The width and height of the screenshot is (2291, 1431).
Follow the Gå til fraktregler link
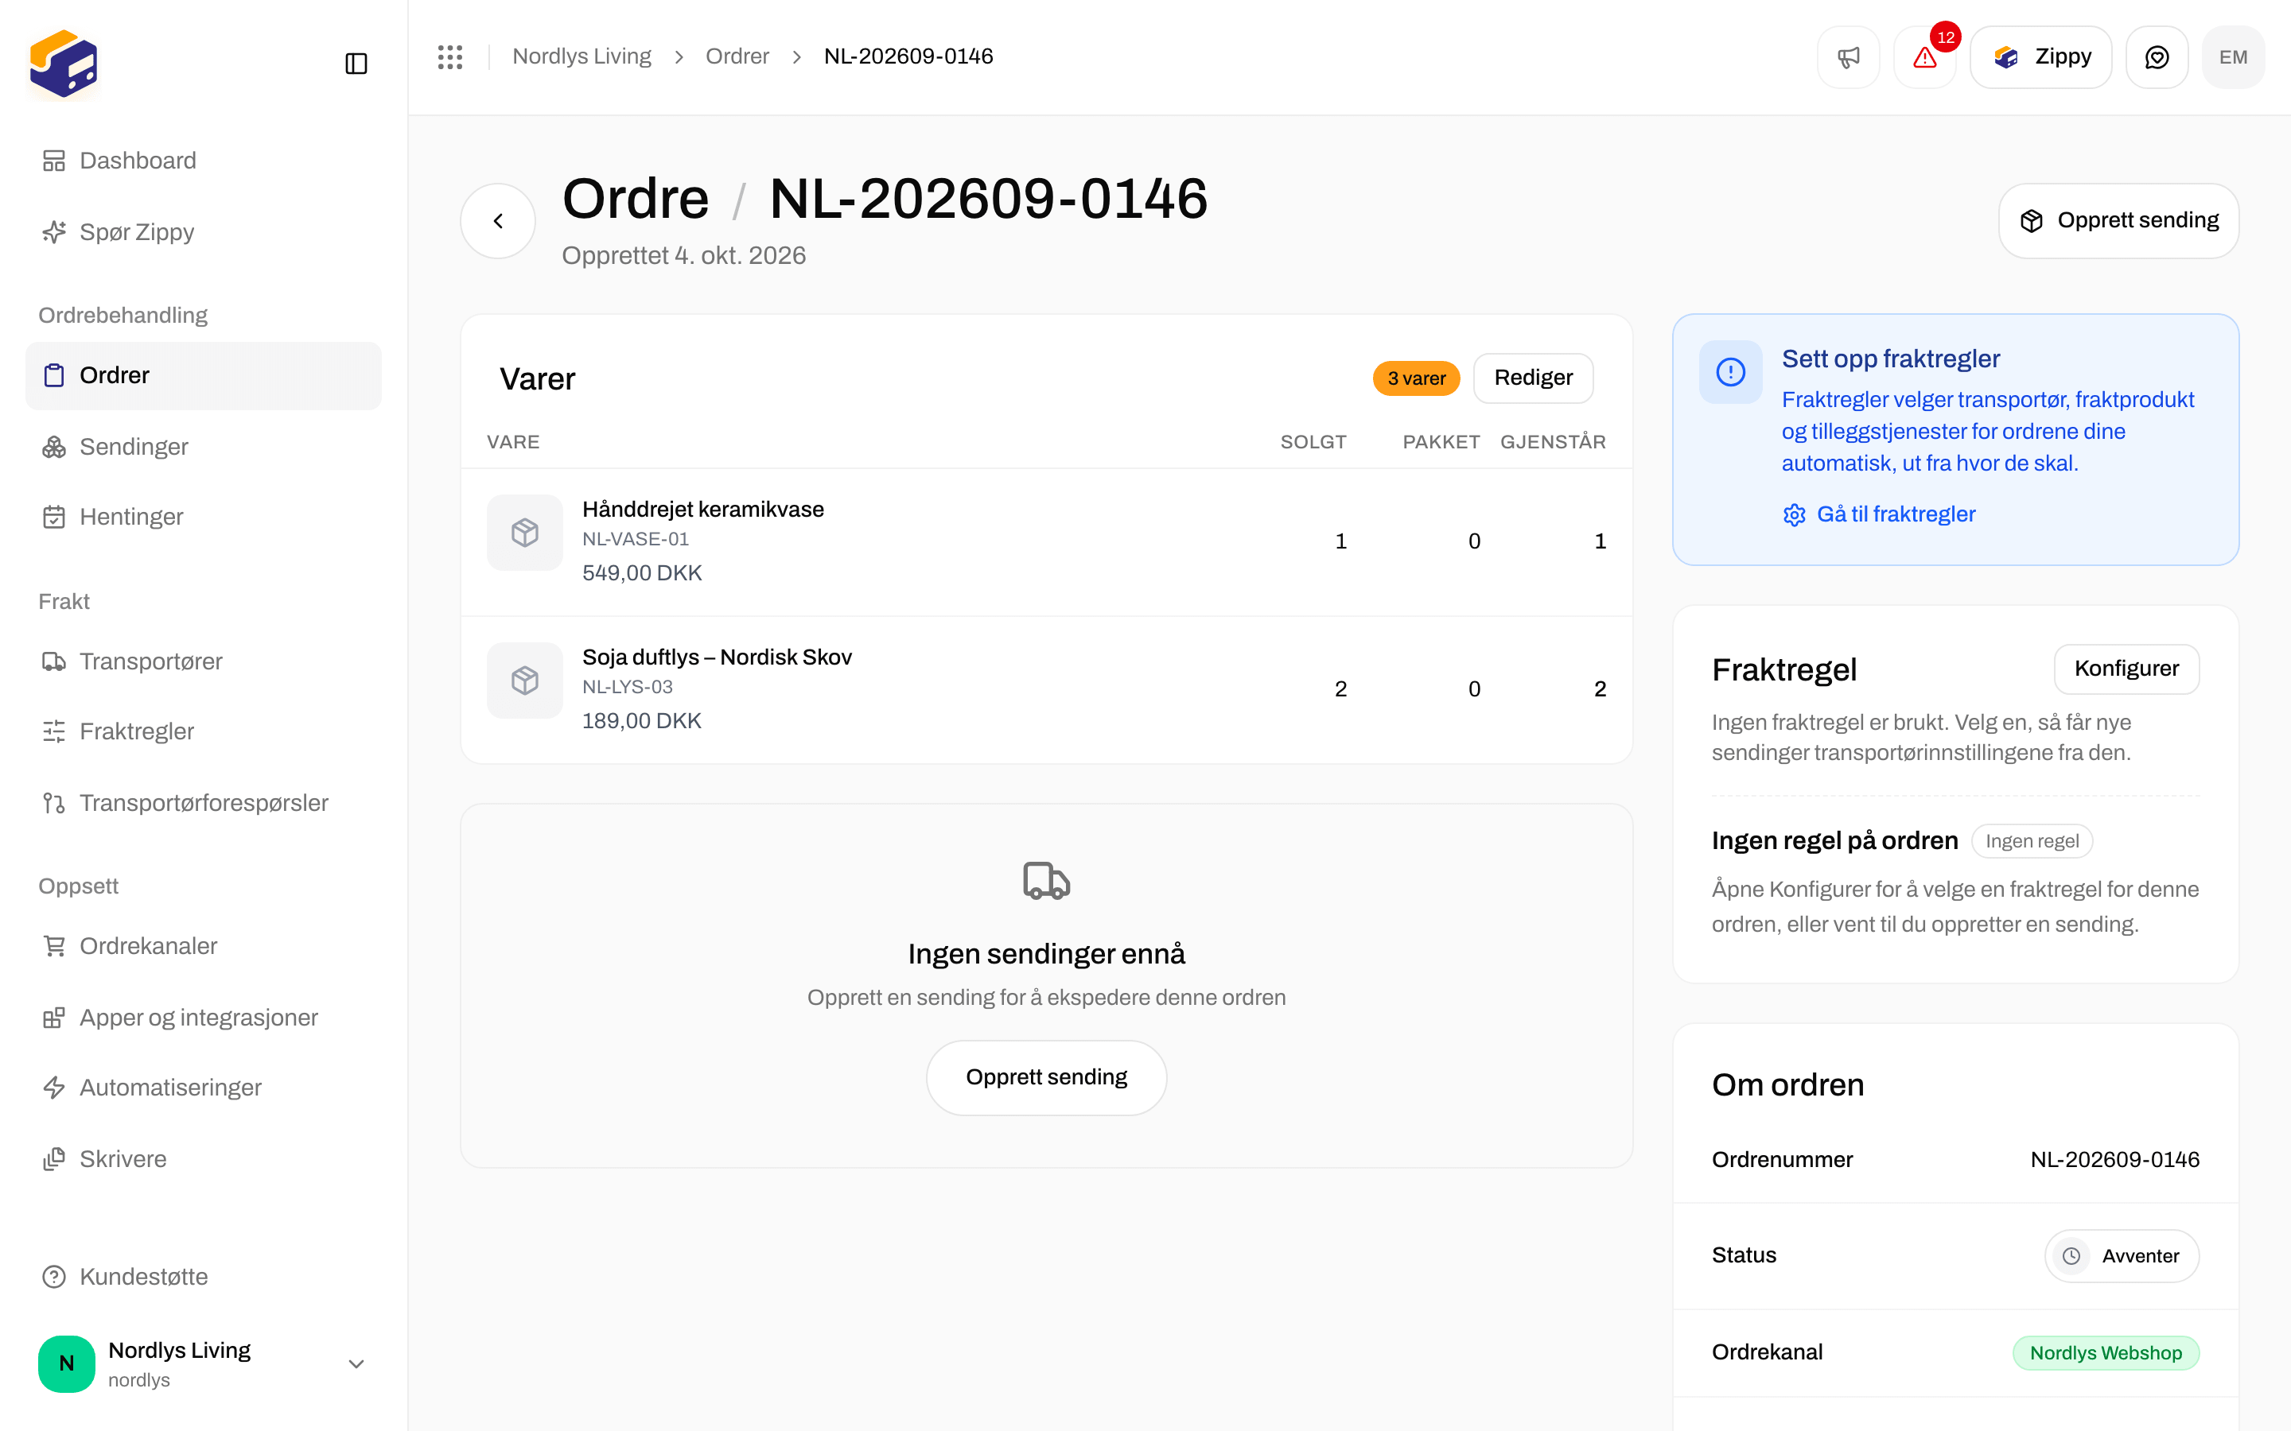1879,514
